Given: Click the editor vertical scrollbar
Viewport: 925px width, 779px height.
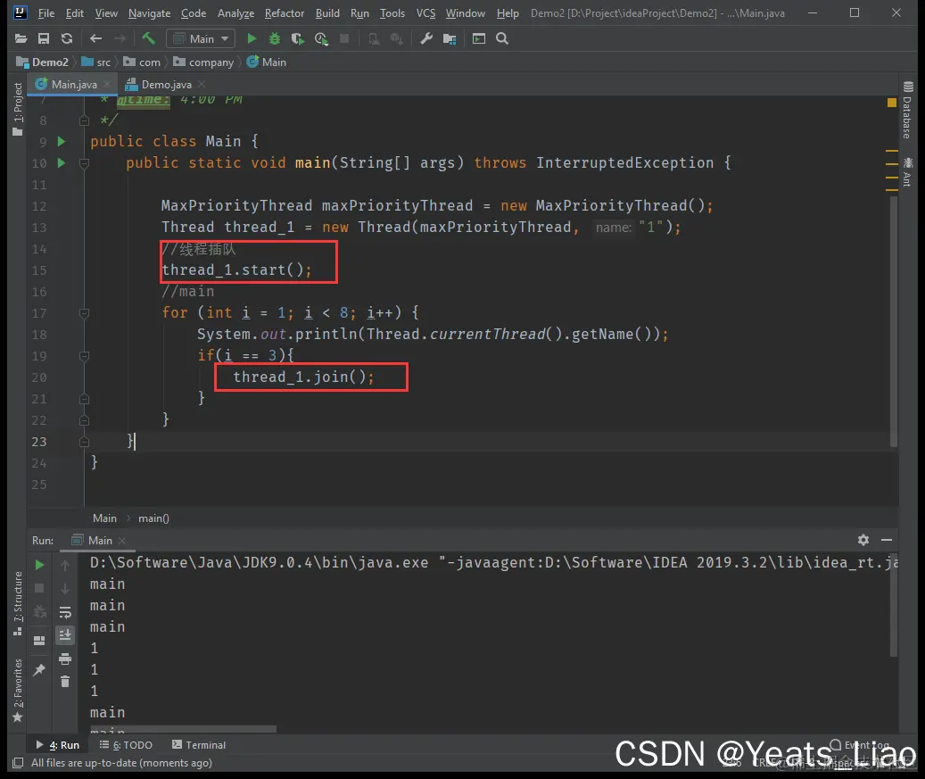Looking at the screenshot, I should click(894, 321).
